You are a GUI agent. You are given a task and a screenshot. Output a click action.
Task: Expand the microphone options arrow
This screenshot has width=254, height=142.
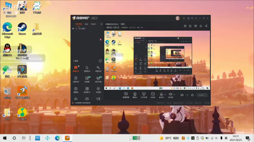point(165,94)
